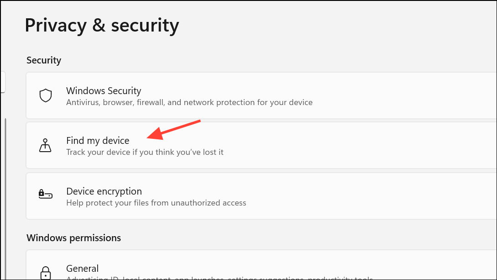Click the sidebar search box edge at far left
The width and height of the screenshot is (497, 280).
click(3, 82)
